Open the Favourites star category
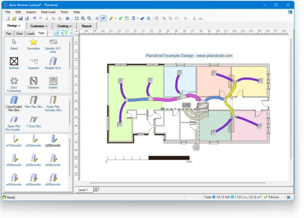 [x=33, y=44]
